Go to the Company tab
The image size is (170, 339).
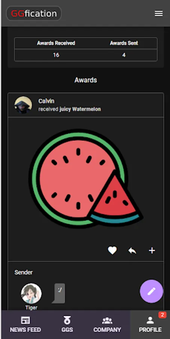click(107, 325)
